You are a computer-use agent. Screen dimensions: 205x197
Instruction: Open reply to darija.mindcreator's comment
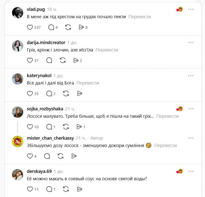[x=49, y=60]
